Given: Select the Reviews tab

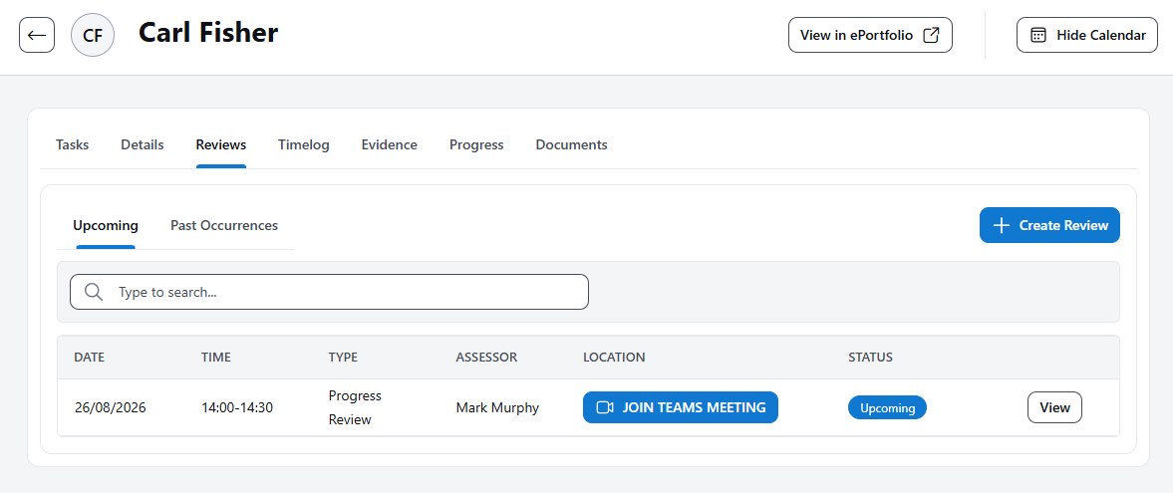Looking at the screenshot, I should (221, 145).
